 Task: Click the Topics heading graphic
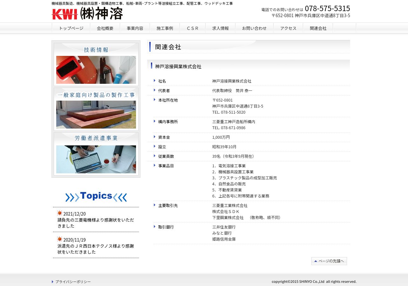click(x=96, y=196)
